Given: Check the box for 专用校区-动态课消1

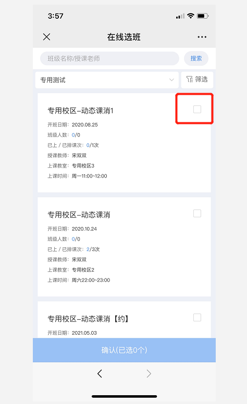Looking at the screenshot, I should tap(197, 109).
